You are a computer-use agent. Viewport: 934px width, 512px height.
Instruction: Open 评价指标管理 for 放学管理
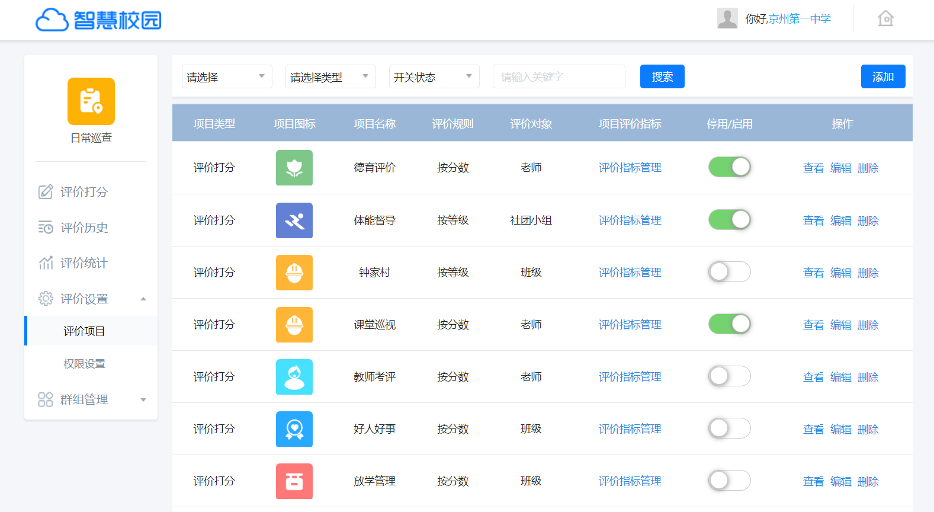pyautogui.click(x=630, y=481)
